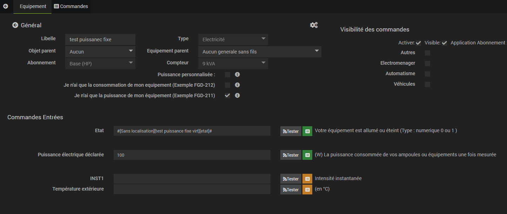Click orange list icon for INST1

[x=307, y=179]
